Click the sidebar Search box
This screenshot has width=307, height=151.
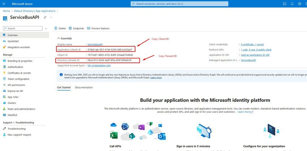pos(23,29)
